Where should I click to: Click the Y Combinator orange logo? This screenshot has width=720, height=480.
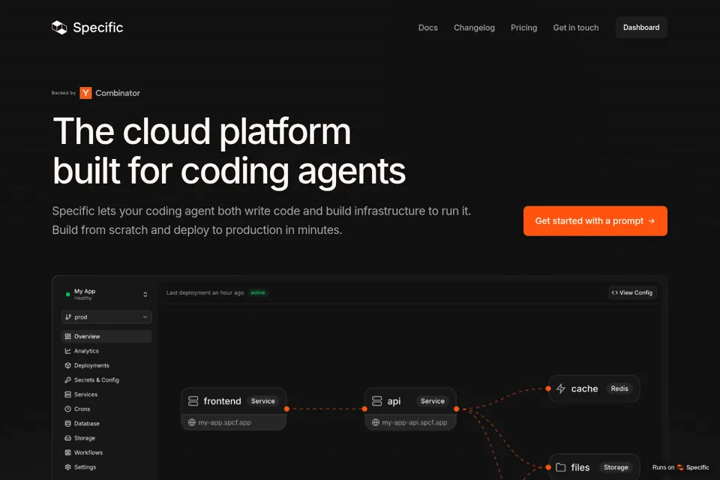[x=85, y=93]
